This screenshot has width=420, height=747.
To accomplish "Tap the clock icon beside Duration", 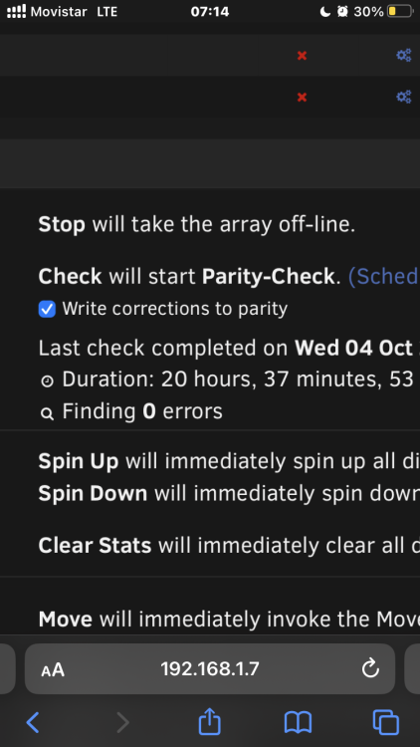I will tap(47, 381).
